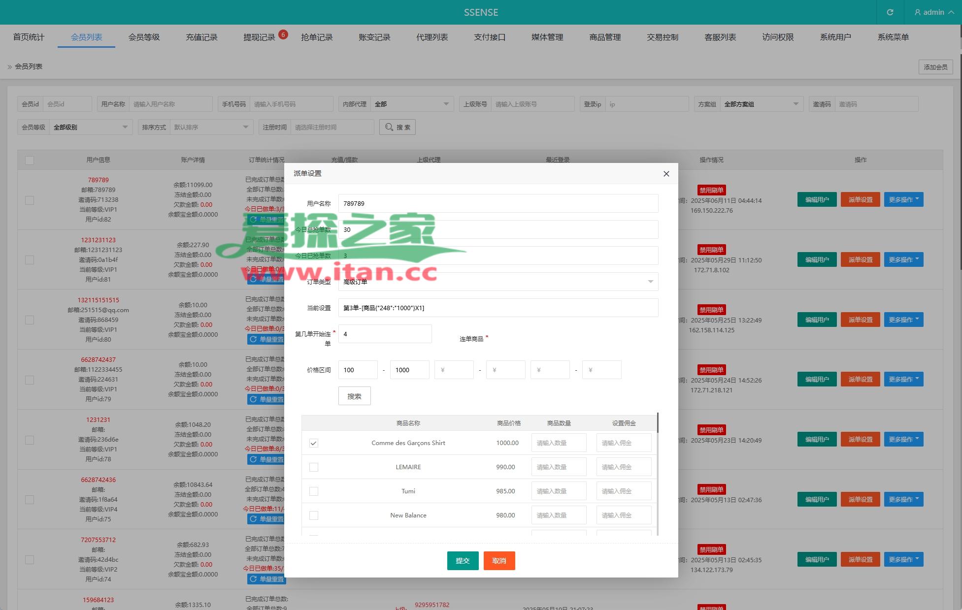This screenshot has height=610, width=962.
Task: Click commission input for Tumi row
Action: (x=624, y=491)
